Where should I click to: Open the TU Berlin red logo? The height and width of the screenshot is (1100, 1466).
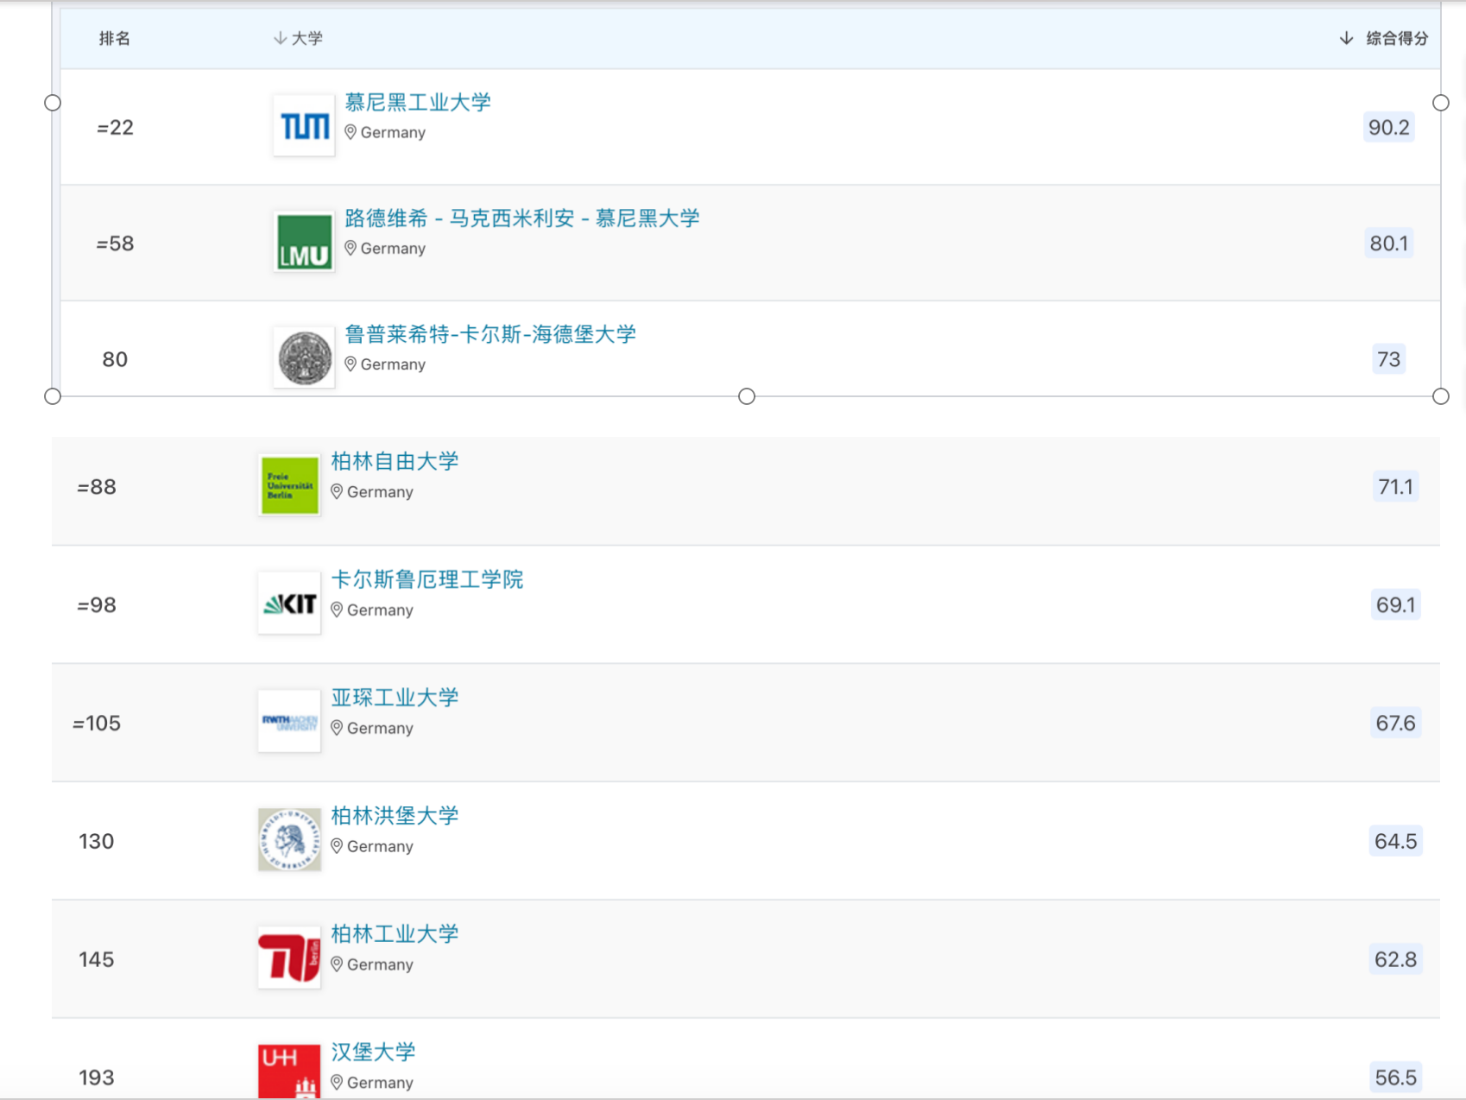click(289, 958)
